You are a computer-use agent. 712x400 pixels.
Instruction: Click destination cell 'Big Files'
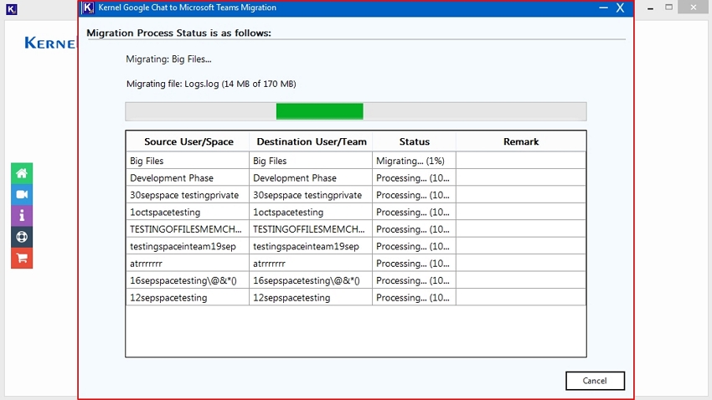(311, 161)
